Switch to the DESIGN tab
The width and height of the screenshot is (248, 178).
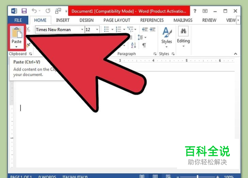click(x=86, y=20)
